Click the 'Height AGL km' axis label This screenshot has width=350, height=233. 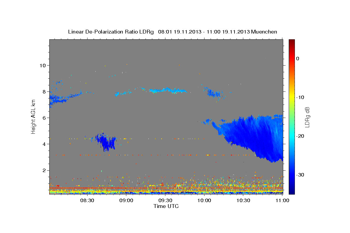[x=34, y=117]
